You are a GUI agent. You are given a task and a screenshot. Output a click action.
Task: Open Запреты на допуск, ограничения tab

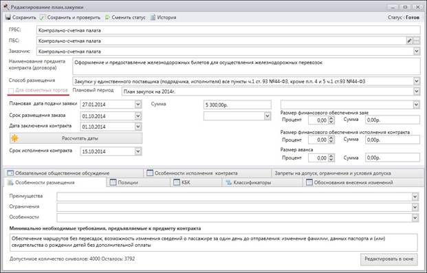347,173
